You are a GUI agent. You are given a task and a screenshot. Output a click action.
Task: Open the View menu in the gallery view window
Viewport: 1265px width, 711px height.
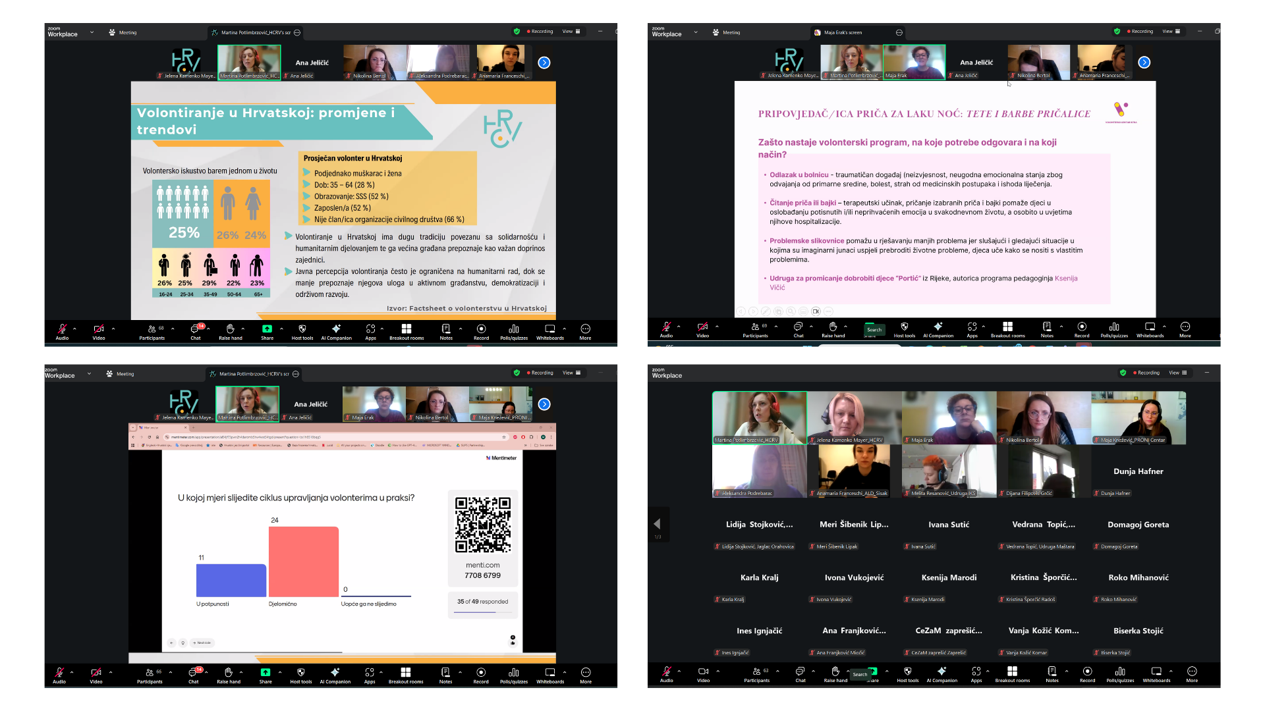(x=1177, y=373)
